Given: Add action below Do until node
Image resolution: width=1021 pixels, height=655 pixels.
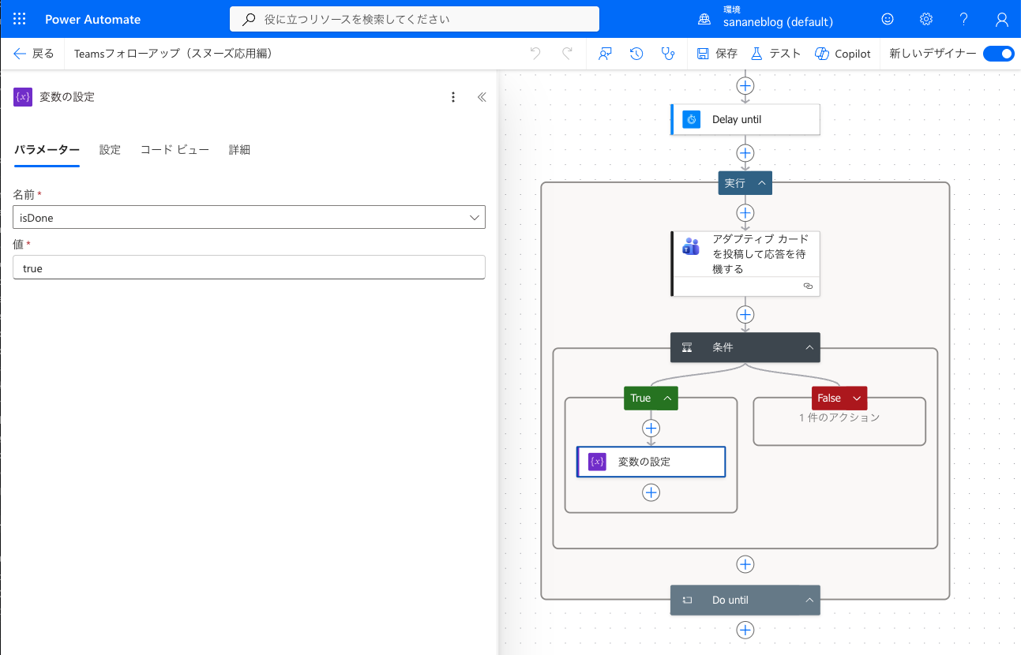Looking at the screenshot, I should tap(745, 630).
